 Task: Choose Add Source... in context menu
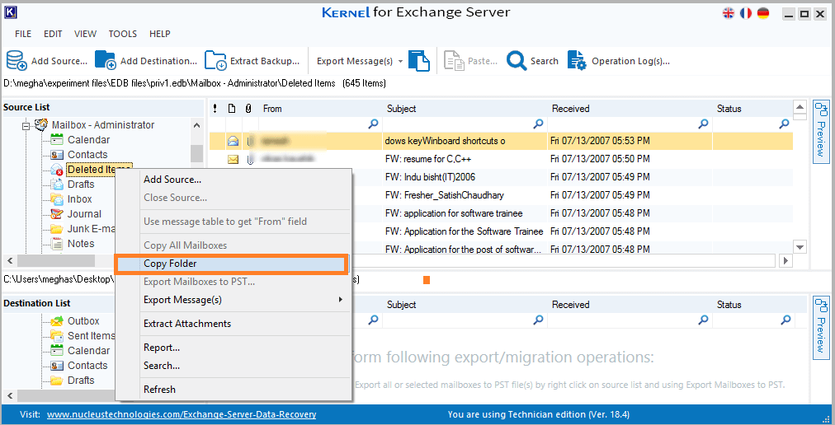(234, 180)
